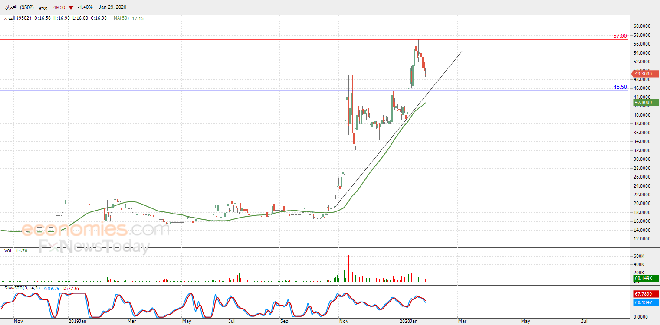Viewport: 660px width, 325px height.
Task: Click the 49.30 last price in header
Action: (x=59, y=7)
